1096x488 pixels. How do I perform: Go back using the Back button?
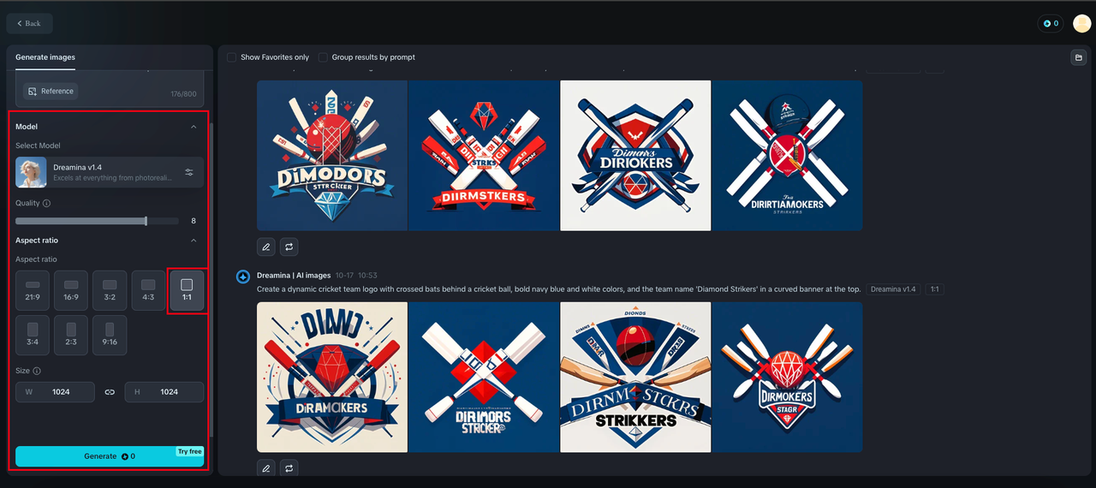(29, 23)
